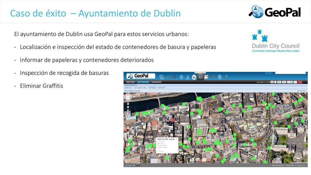The width and height of the screenshot is (311, 175).
Task: Click 'Assets Management' panel heading
Action: 131,85
